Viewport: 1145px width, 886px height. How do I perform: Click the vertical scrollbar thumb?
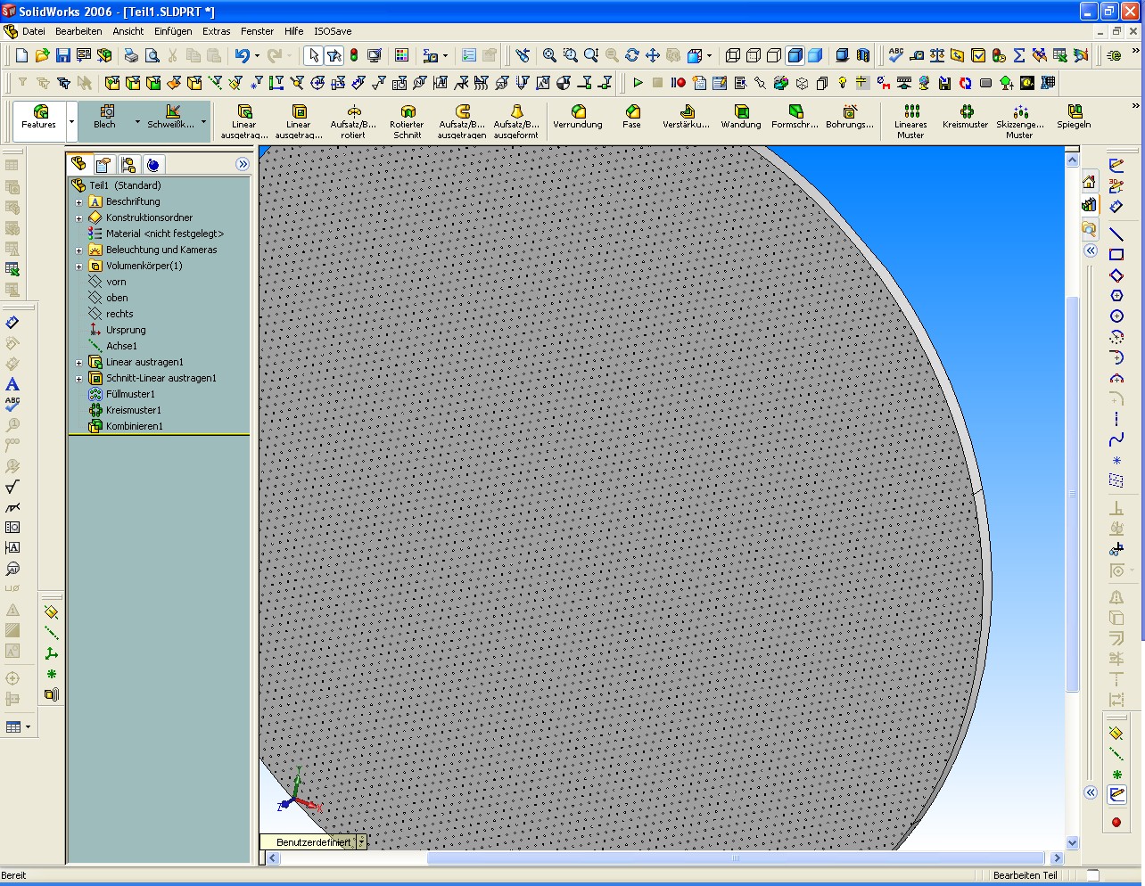pos(1073,495)
